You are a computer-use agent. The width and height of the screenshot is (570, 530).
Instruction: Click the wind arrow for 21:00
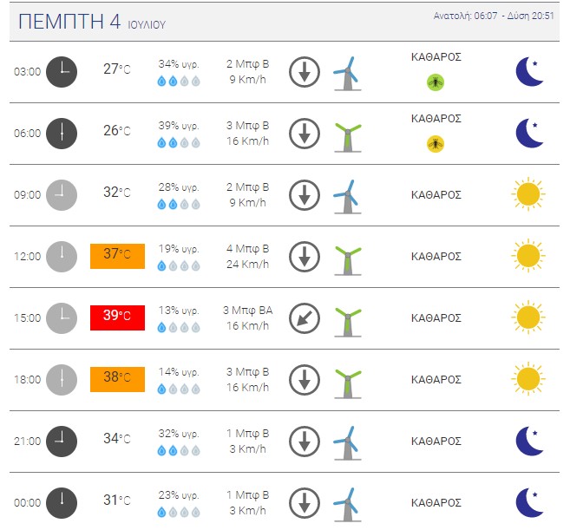[304, 441]
